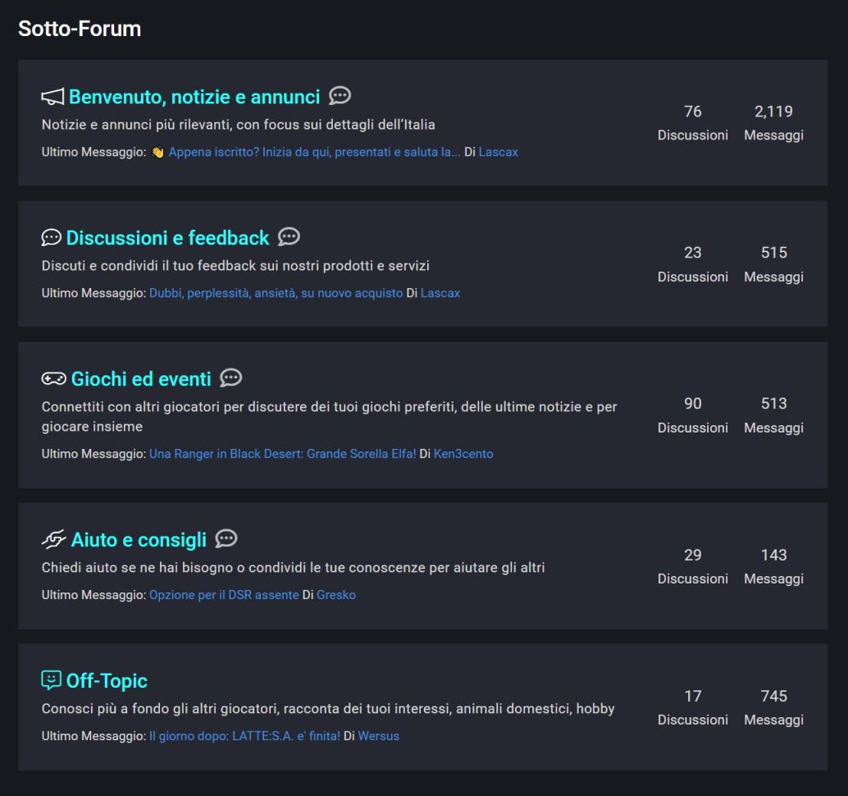Click the gamepad icon beside Giochi ed eventi
Image resolution: width=848 pixels, height=796 pixels.
[x=52, y=378]
